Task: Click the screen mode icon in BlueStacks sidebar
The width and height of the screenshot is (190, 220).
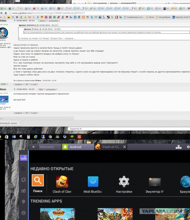Action: pyautogui.click(x=23, y=169)
